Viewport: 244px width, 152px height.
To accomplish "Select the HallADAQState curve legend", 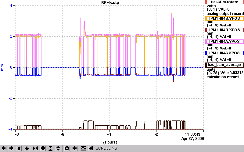I will coord(224,2).
